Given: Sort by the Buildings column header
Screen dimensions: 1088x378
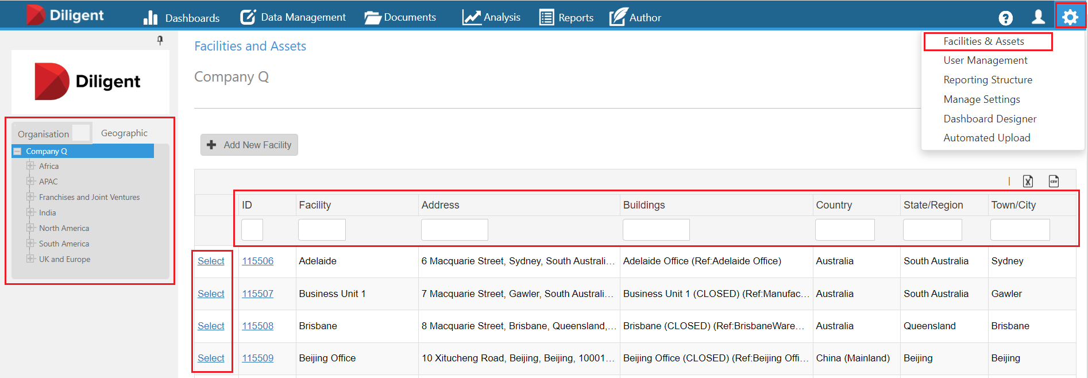Looking at the screenshot, I should [x=643, y=205].
